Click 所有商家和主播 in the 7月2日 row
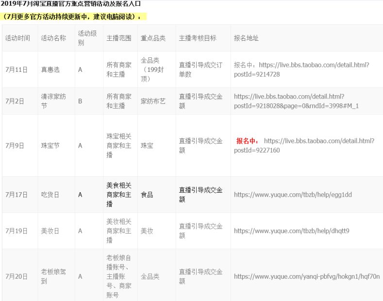383x301 pixels. (119, 101)
